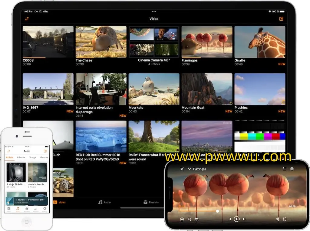Toggle the rotation lock in the player

click(x=182, y=219)
